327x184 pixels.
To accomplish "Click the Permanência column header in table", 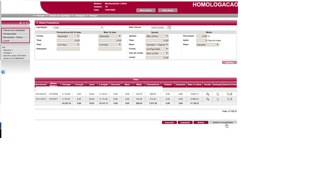I will [153, 84].
